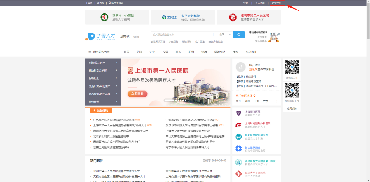Click the 专场招聘会 illustration icon
This screenshot has height=182, width=370.
click(x=274, y=37)
